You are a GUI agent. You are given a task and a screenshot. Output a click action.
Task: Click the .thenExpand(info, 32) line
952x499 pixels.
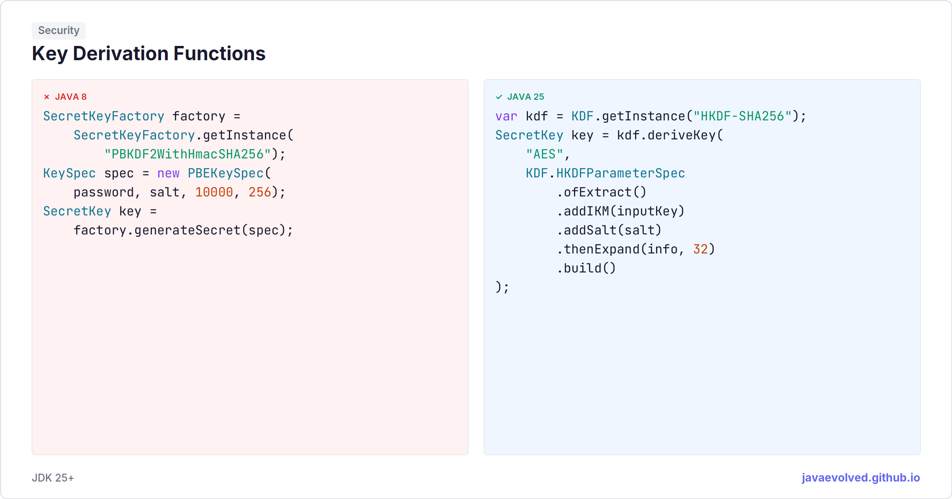(636, 249)
